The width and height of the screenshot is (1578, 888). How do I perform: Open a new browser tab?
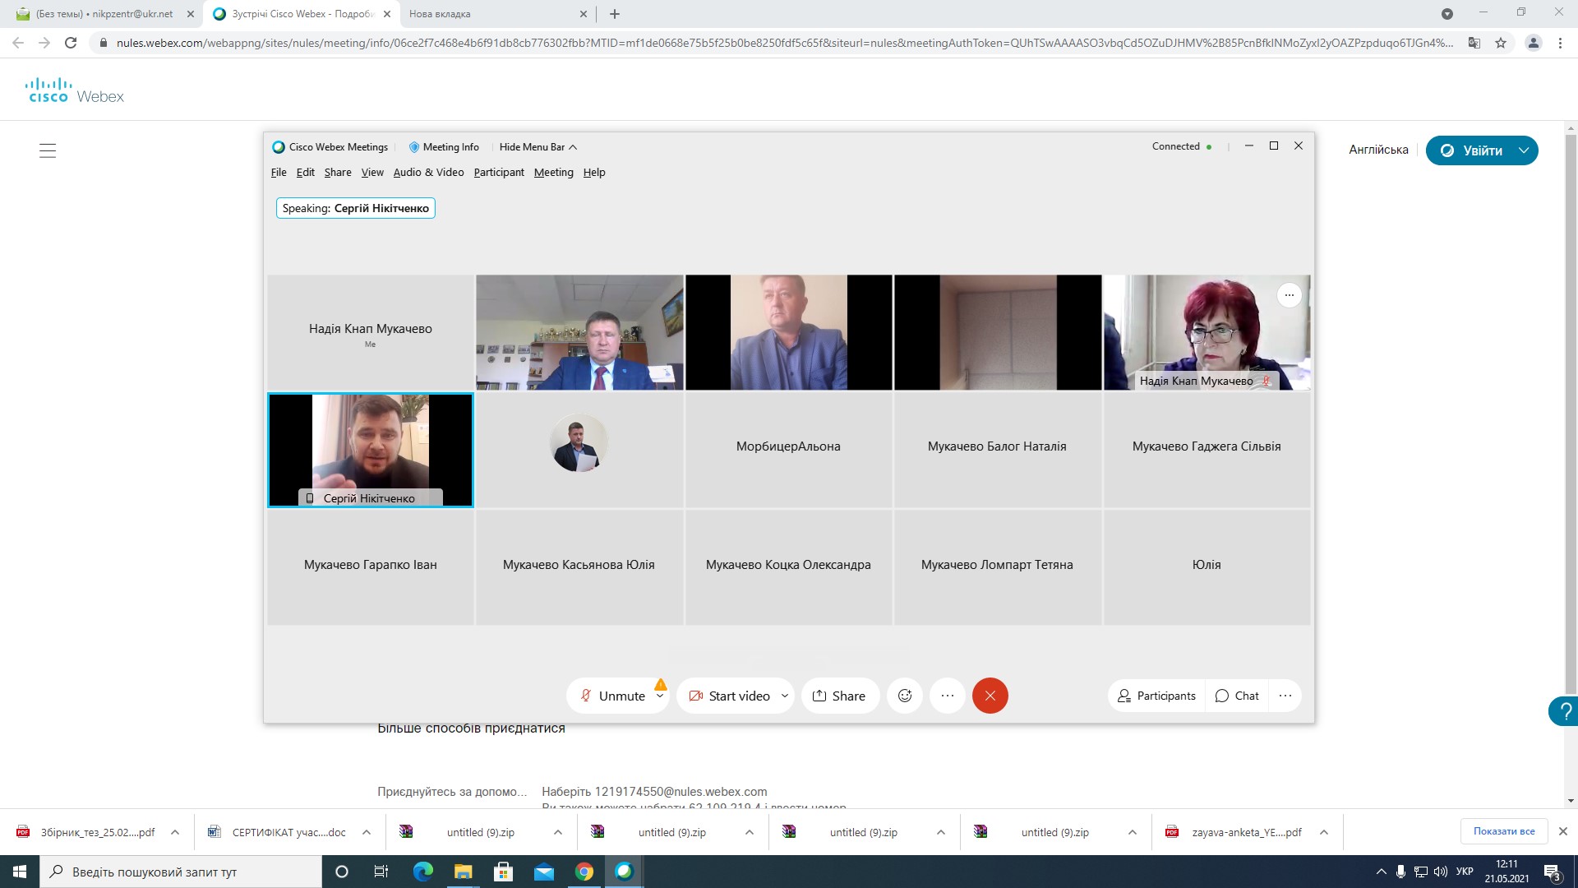(x=615, y=14)
